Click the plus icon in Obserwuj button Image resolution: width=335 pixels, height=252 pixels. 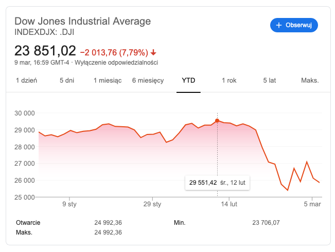(279, 25)
